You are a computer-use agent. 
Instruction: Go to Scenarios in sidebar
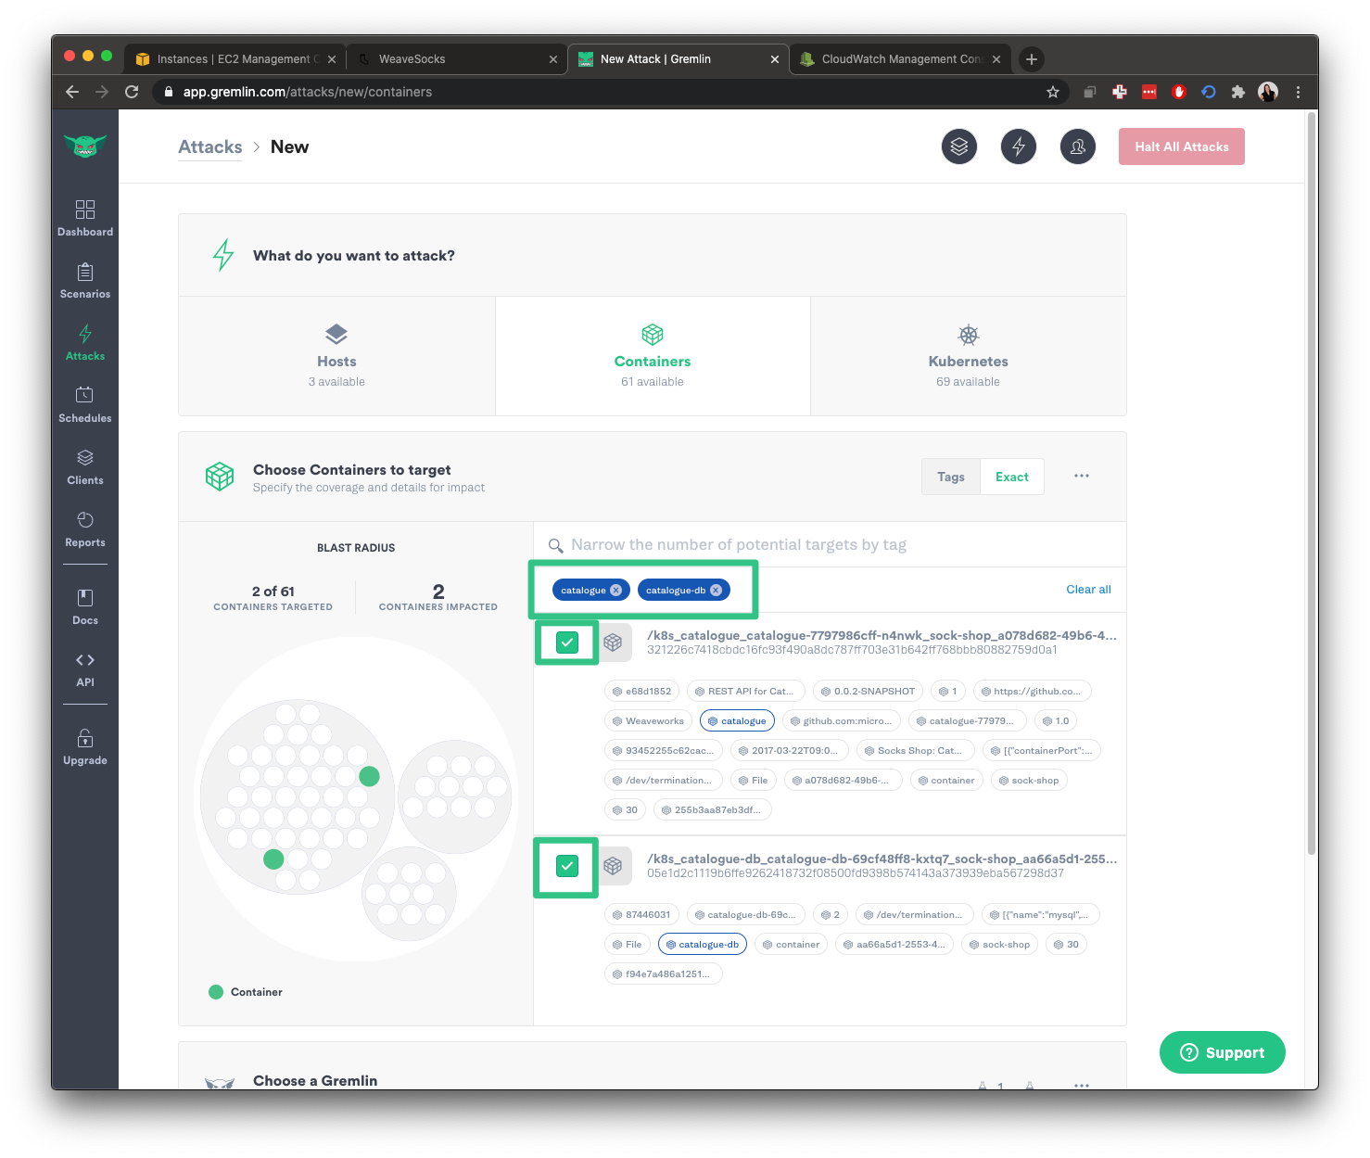(x=85, y=280)
